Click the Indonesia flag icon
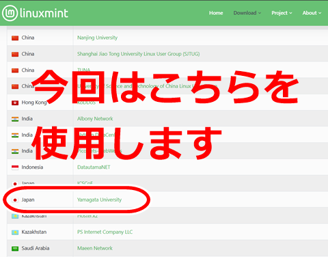Image resolution: width=328 pixels, height=257 pixels. 15,167
